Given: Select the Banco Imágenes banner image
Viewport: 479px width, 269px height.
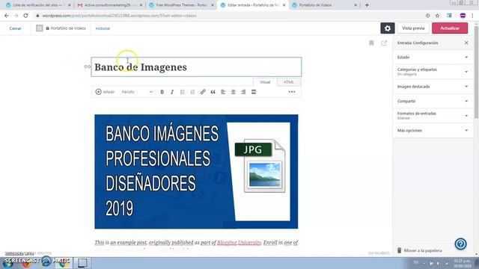Looking at the screenshot, I should coord(196,171).
